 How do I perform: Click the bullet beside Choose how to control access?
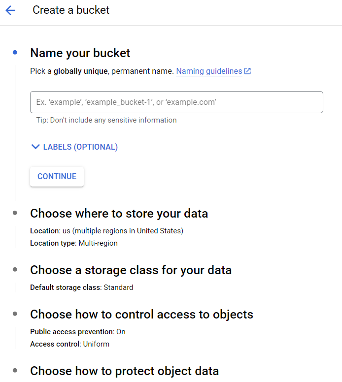point(15,314)
